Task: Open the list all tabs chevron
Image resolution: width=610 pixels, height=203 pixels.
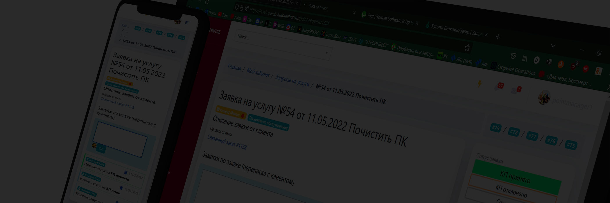Action: coord(553,46)
